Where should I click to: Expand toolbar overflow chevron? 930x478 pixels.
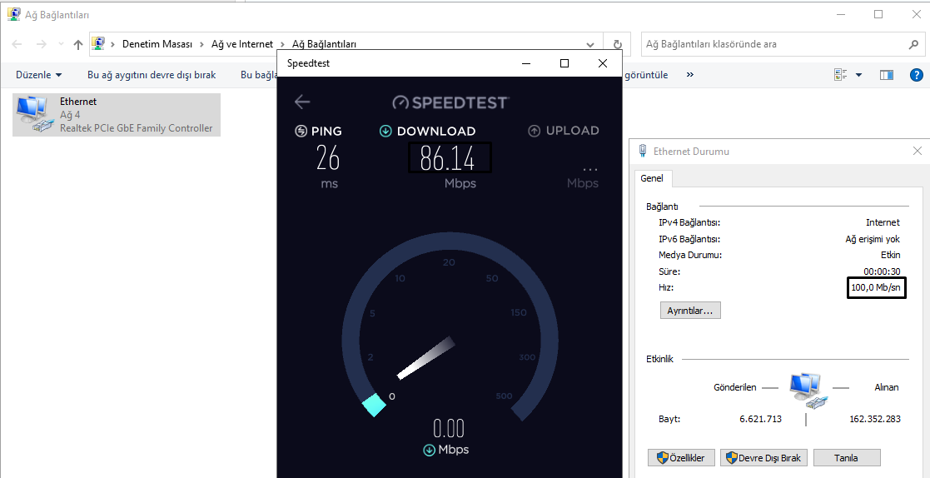[689, 75]
